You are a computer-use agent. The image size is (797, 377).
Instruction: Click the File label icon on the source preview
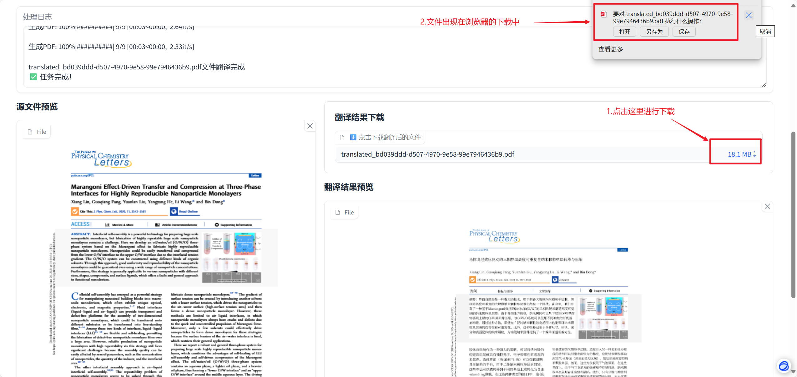(x=30, y=132)
